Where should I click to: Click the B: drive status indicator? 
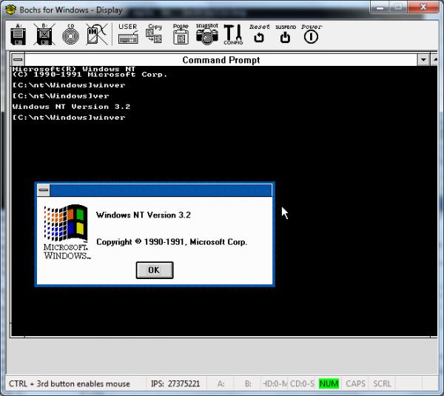click(248, 384)
